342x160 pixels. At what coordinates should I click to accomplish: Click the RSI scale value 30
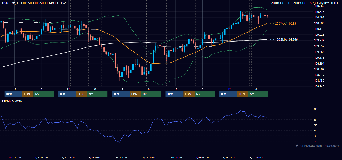point(316,136)
